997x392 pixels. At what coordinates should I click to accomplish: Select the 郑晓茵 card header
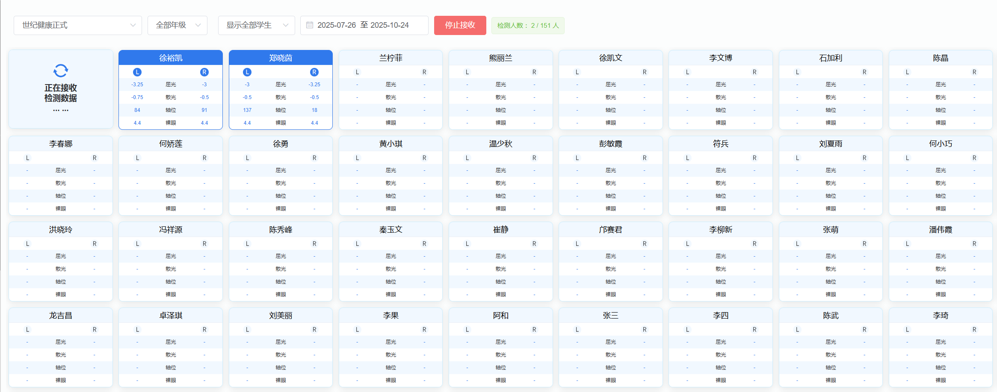[281, 58]
